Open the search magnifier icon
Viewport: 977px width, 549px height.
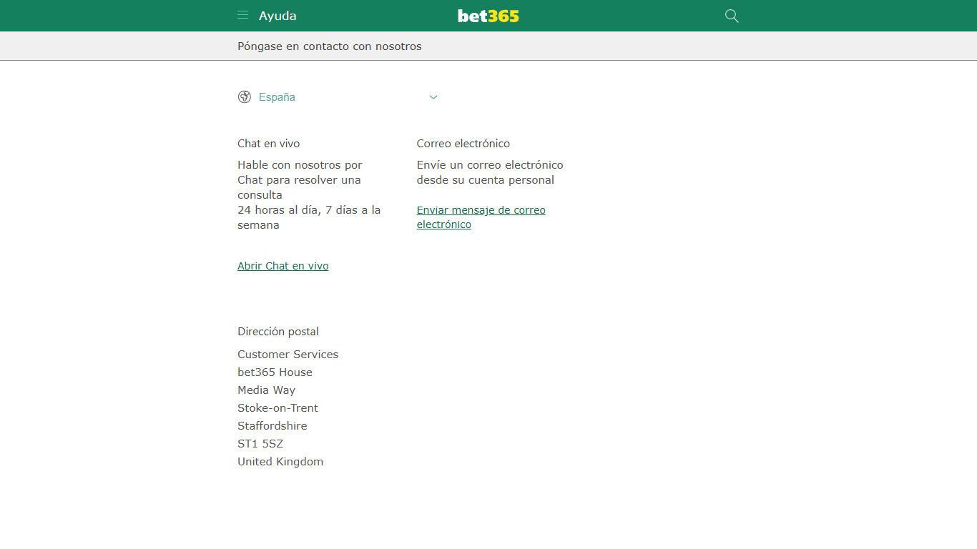732,16
